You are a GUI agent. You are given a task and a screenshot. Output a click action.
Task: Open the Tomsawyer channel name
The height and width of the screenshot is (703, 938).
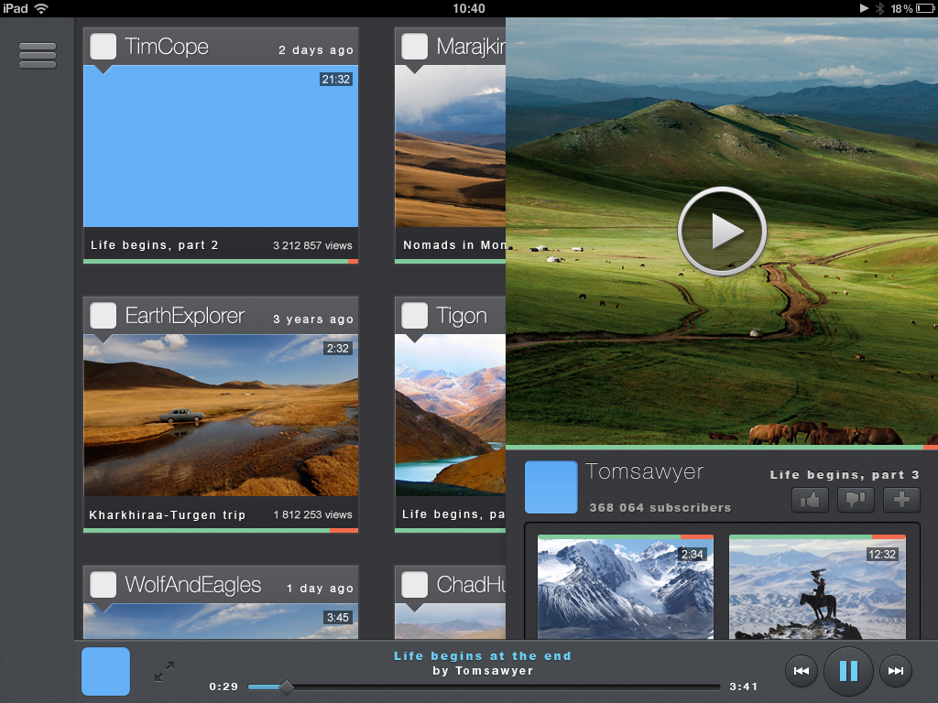[x=644, y=471]
